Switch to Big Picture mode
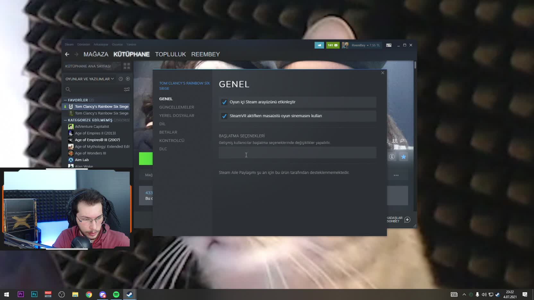This screenshot has width=534, height=300. pos(389,45)
